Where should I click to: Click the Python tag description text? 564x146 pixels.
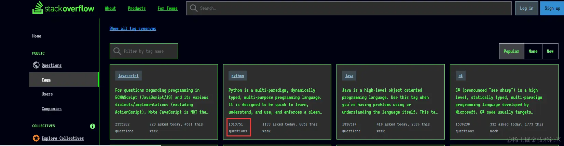[275, 101]
